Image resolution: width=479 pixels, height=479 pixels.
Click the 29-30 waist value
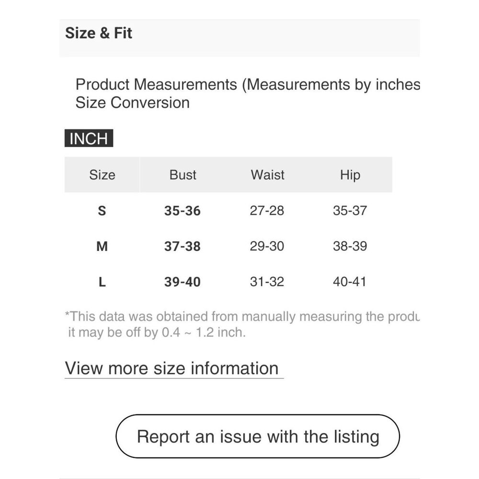[x=267, y=246]
